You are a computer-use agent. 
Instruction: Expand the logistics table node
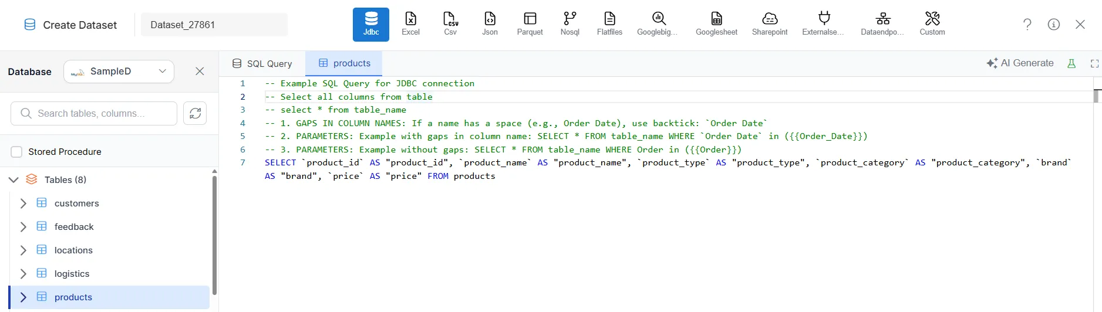click(x=23, y=274)
